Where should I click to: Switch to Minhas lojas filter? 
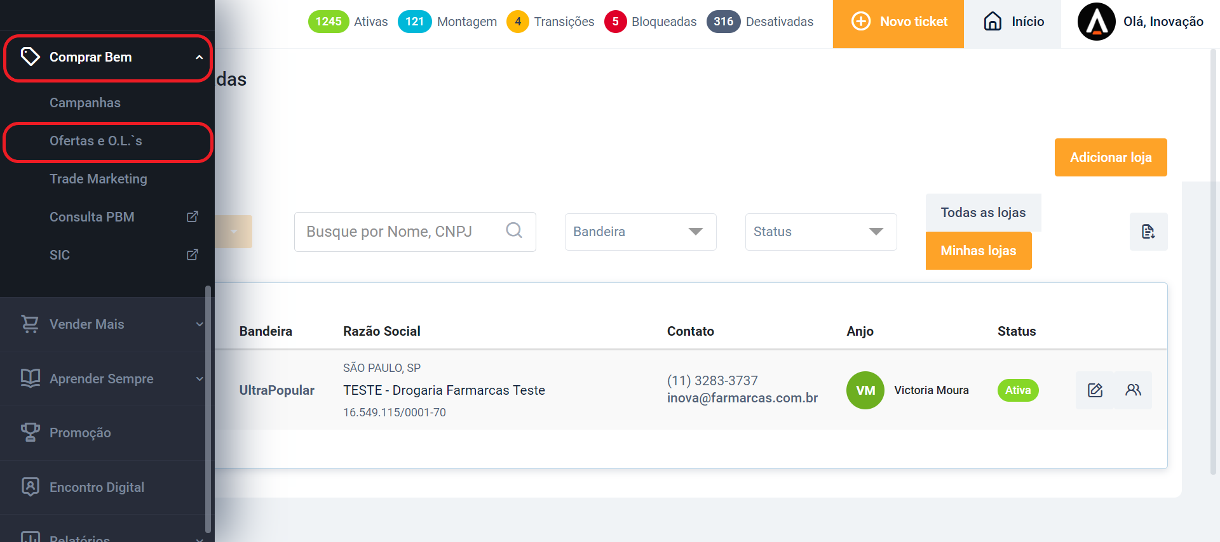click(x=978, y=251)
